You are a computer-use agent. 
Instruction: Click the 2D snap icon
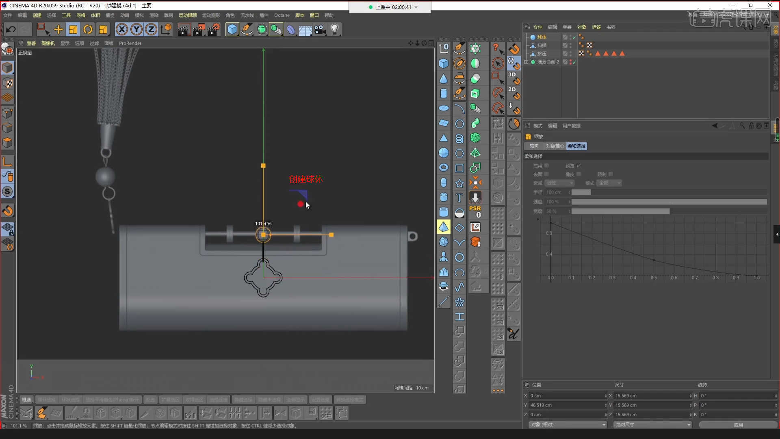[513, 93]
